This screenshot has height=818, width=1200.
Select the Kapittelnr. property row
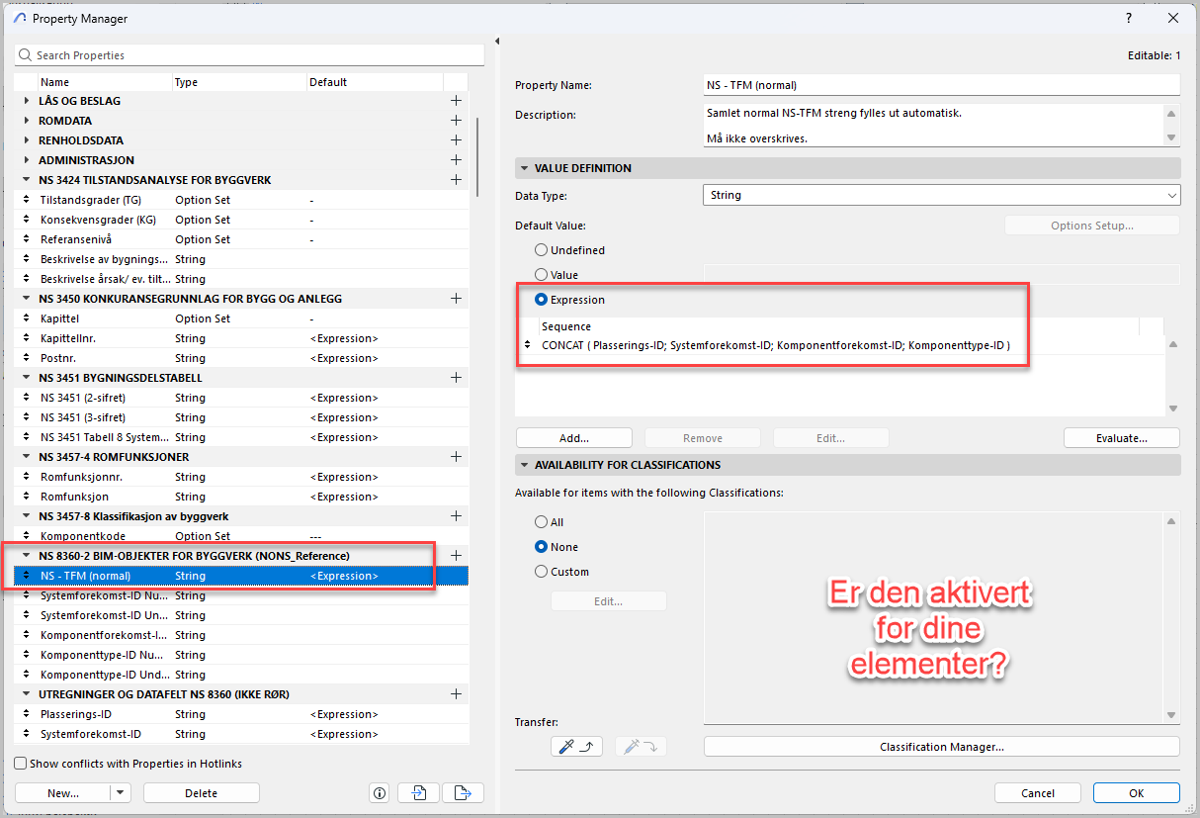click(68, 338)
